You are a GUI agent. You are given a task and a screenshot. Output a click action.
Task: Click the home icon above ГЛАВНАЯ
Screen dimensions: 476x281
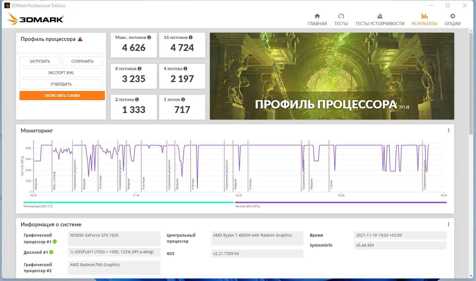pyautogui.click(x=317, y=16)
